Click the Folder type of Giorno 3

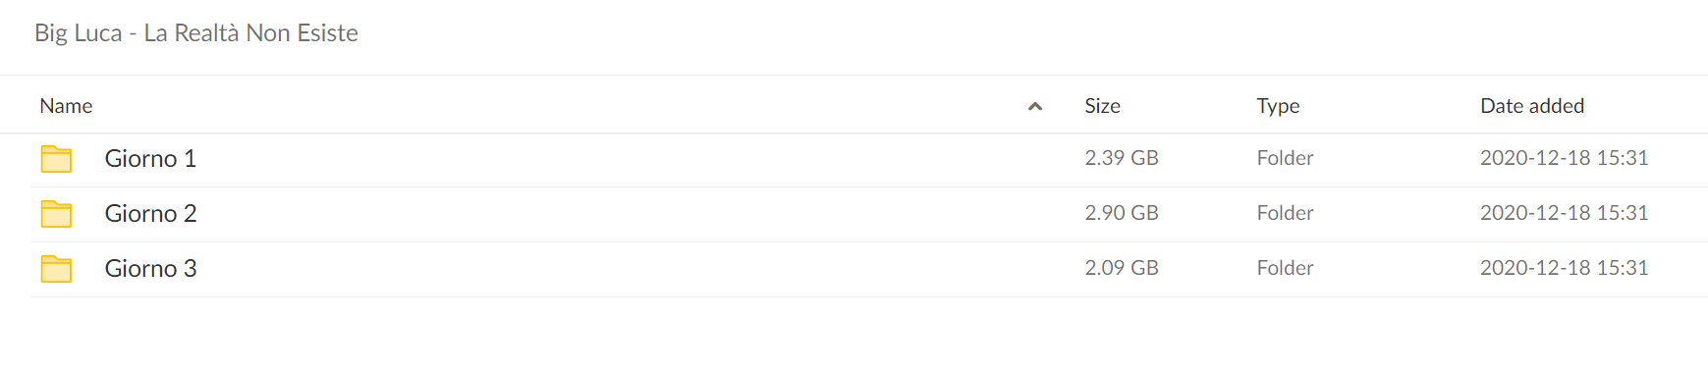[1285, 268]
